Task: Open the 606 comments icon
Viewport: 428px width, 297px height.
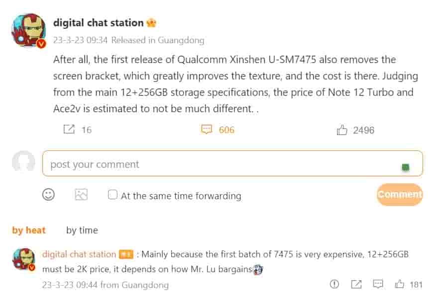Action: 207,130
